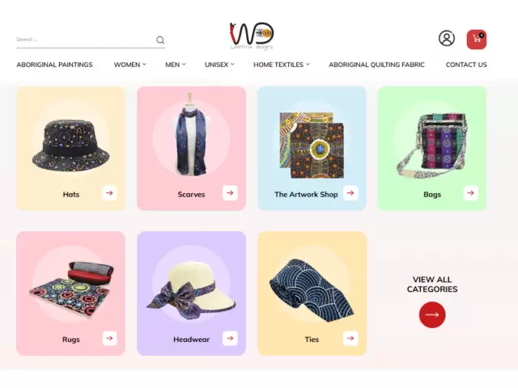Click into the Search input field
This screenshot has width=518, height=388.
point(85,40)
